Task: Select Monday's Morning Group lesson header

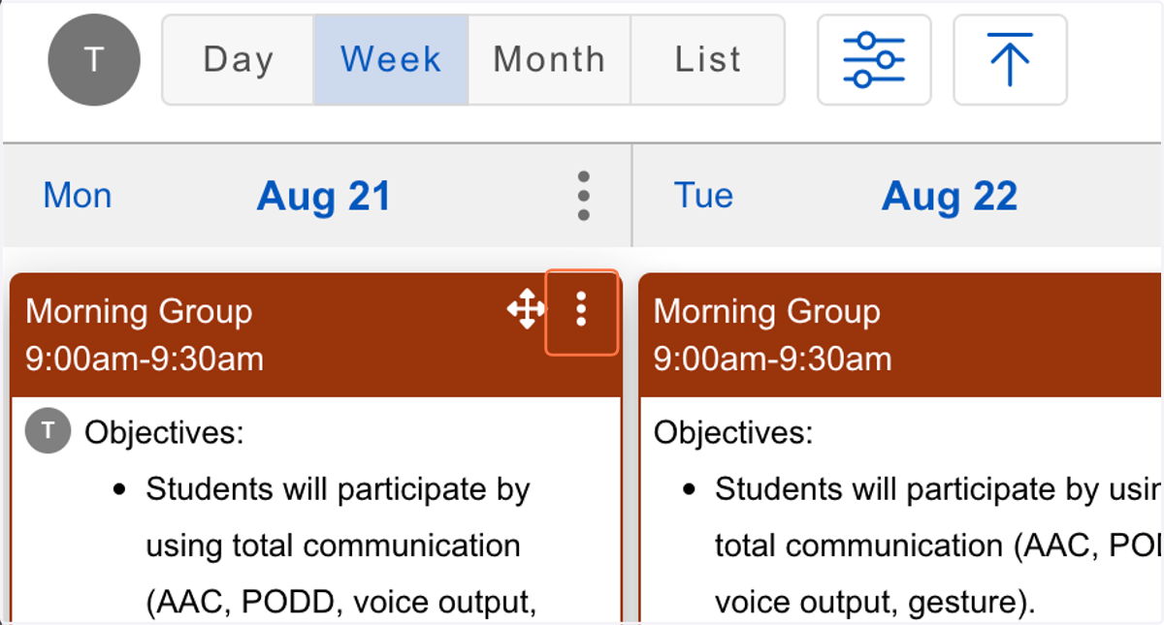Action: [x=315, y=335]
